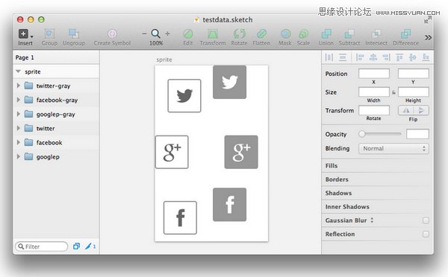Align left edges in the inspector
This screenshot has height=277, width=448.
pos(360,57)
